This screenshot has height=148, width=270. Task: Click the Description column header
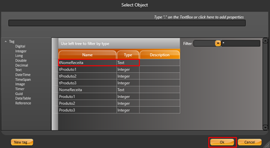point(160,55)
